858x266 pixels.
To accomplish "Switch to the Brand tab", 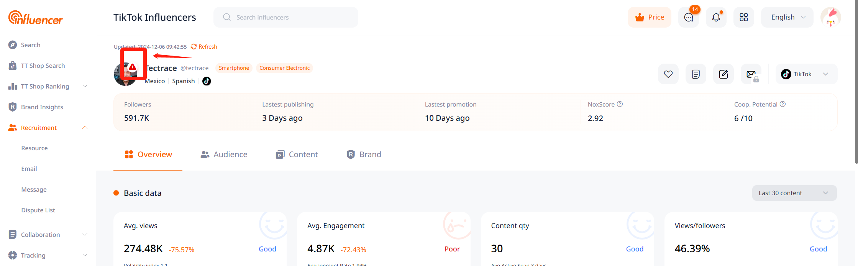I will coord(364,154).
